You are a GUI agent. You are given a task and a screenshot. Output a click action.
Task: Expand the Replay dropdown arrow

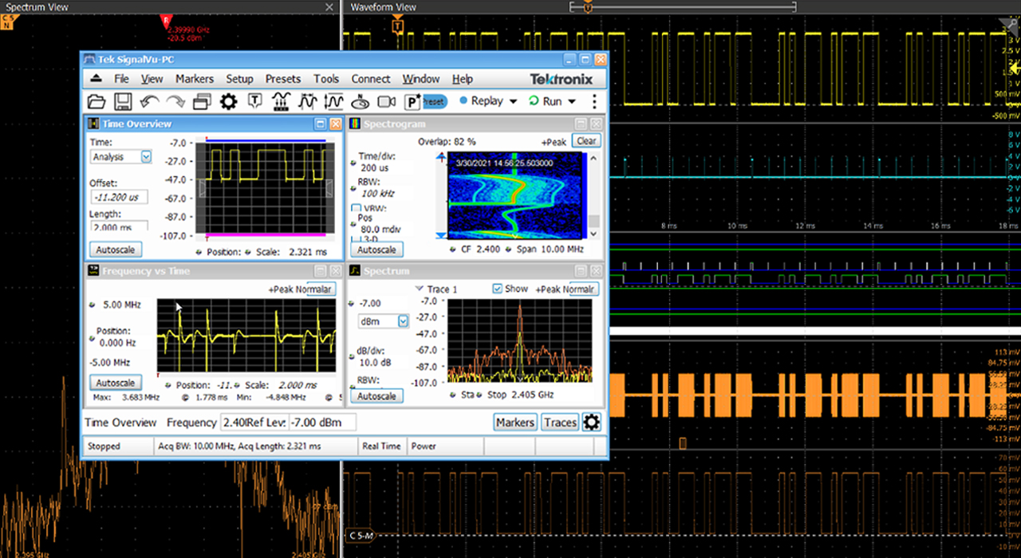pos(514,100)
